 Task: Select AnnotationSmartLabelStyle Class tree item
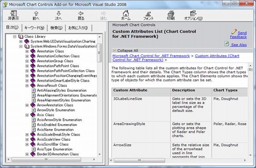click(63, 81)
